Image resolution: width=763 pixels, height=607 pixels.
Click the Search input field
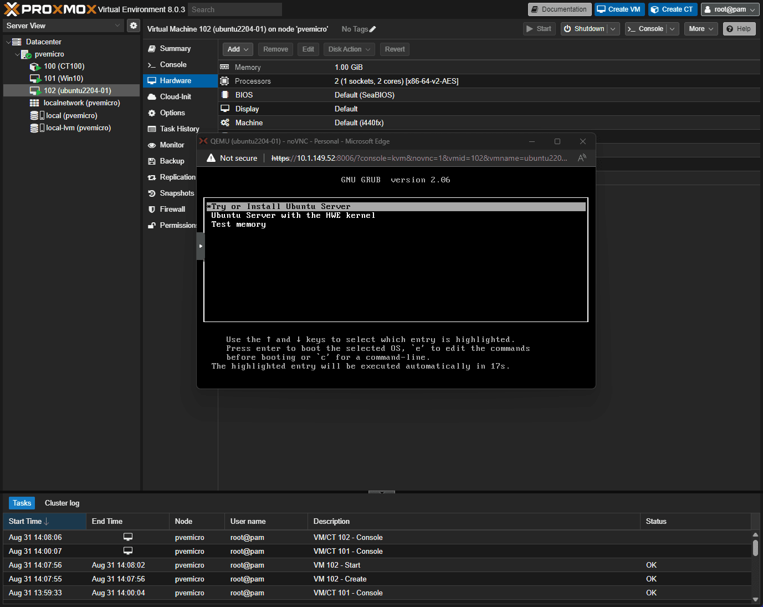point(234,9)
